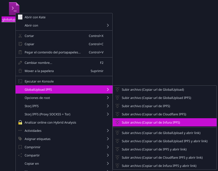Select Subir archivo (Copiar url de Cloudflare IPFS)
The image size is (218, 171).
[165, 114]
